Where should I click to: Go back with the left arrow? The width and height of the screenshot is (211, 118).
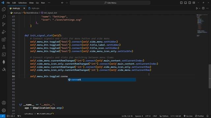point(62,3)
